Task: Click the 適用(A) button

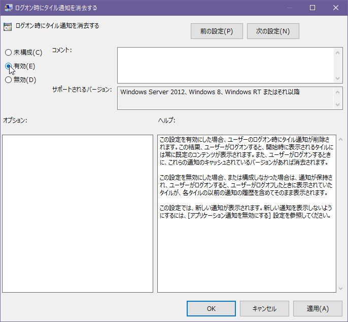Action: coord(318,308)
